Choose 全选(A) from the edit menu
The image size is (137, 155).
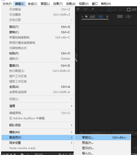point(38,87)
